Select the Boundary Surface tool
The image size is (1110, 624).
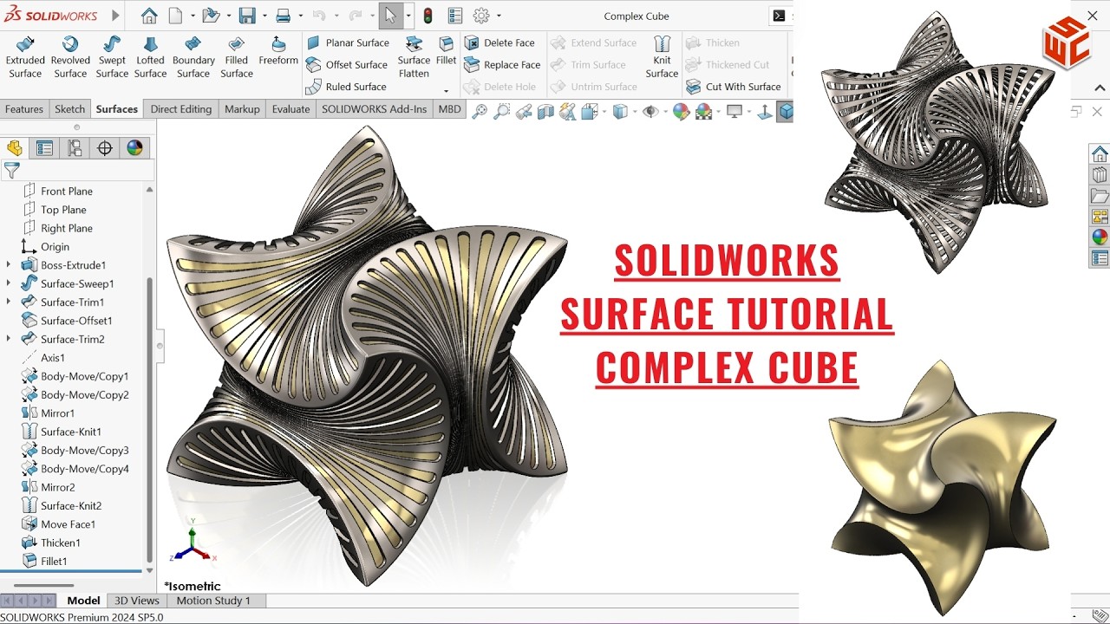pos(193,57)
